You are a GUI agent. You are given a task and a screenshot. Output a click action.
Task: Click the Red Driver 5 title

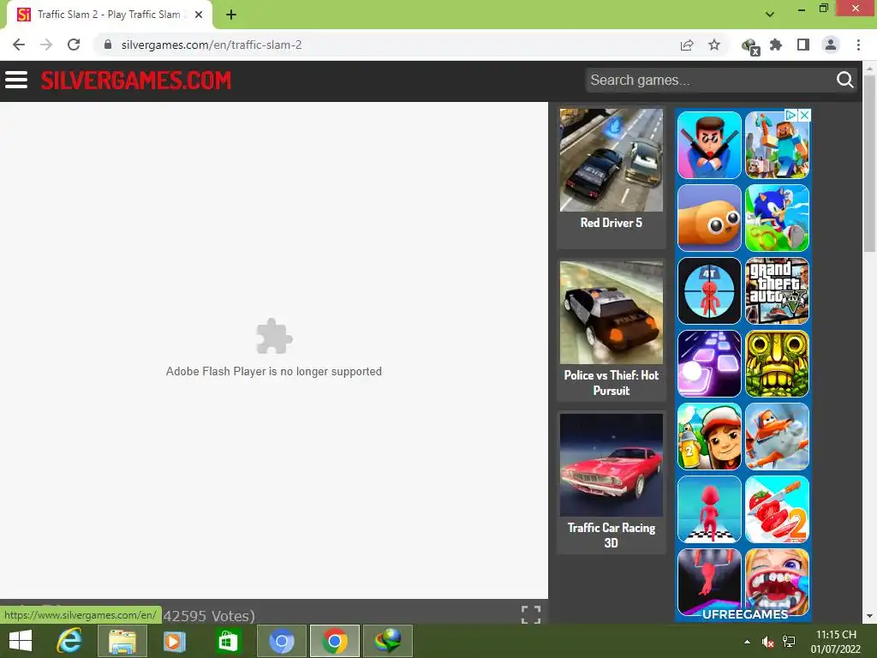(612, 223)
